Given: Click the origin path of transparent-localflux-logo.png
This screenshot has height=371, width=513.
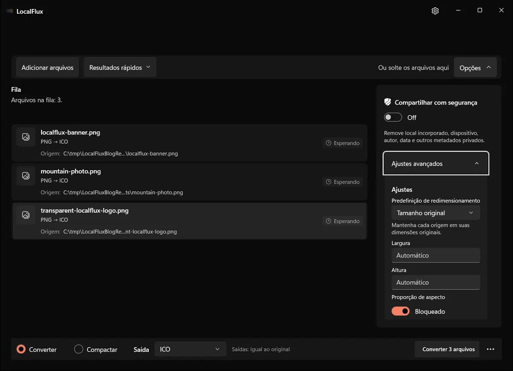Looking at the screenshot, I should click(x=120, y=232).
